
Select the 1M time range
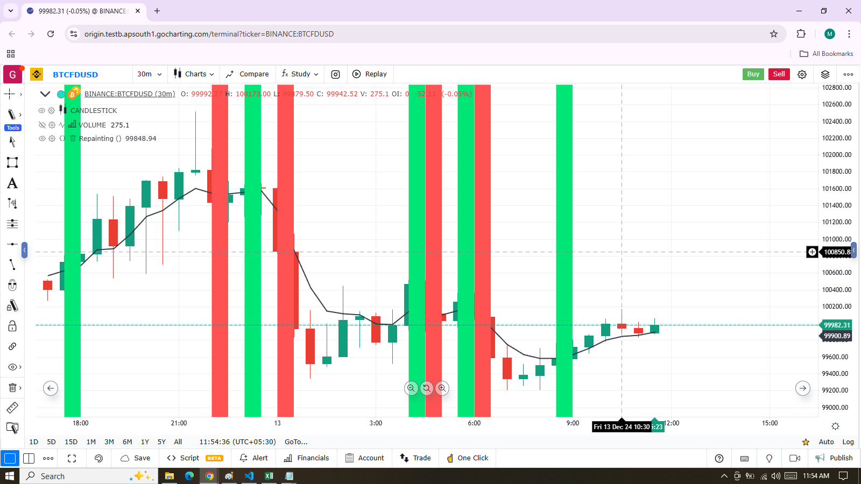(91, 442)
